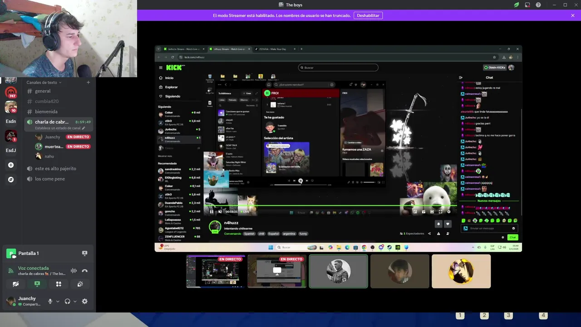Open the soundboard
Image resolution: width=581 pixels, height=327 pixels.
(x=80, y=284)
